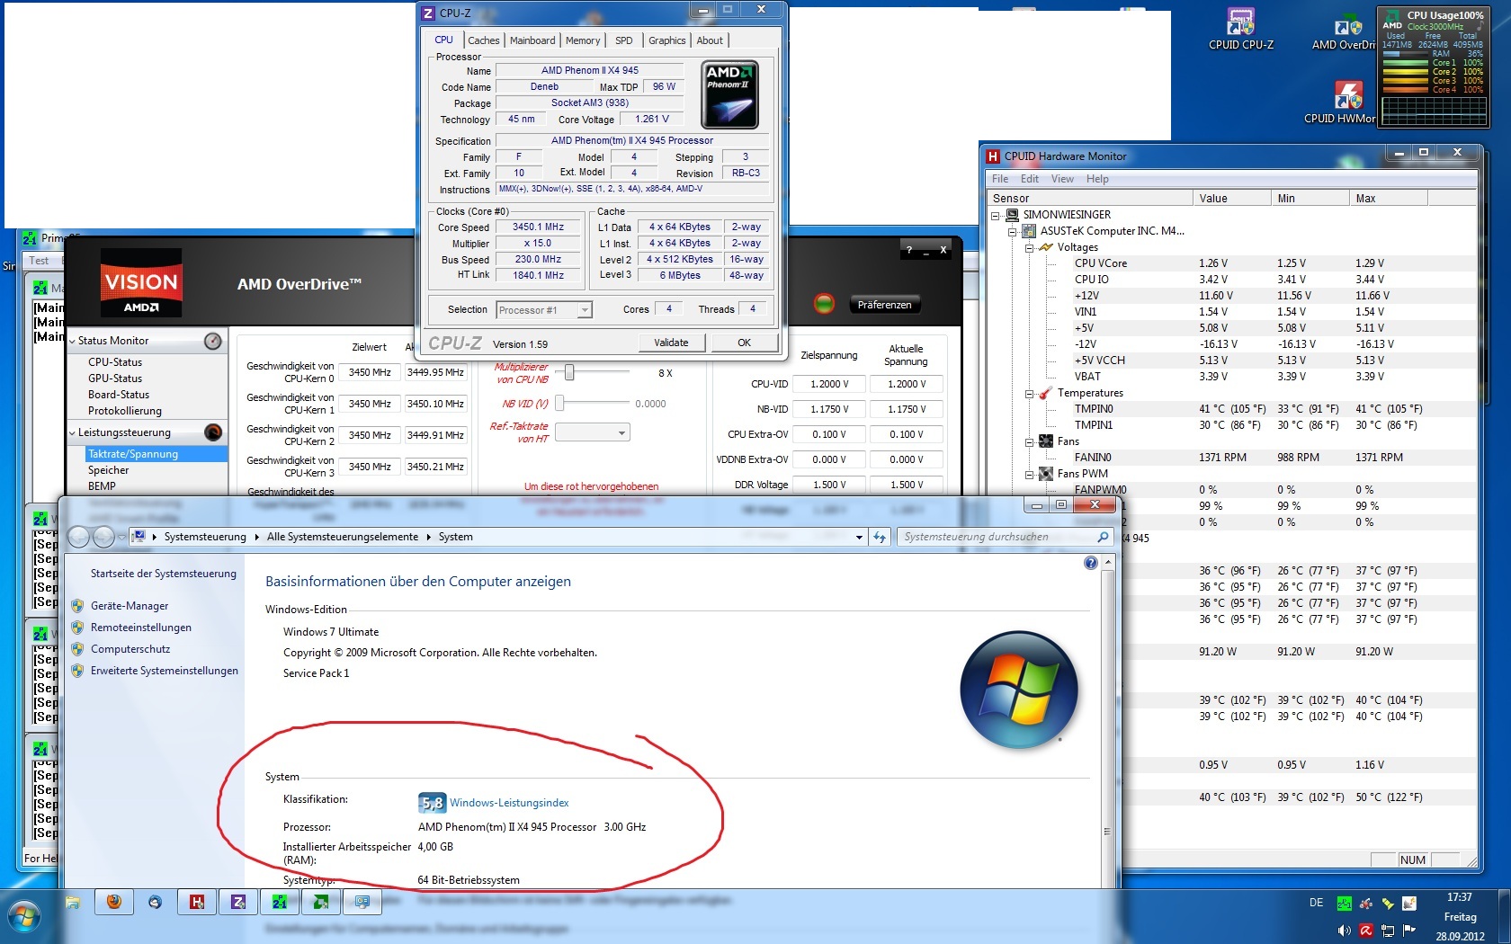The height and width of the screenshot is (944, 1511).
Task: Click the OK button in CPU-Z
Action: tap(745, 343)
